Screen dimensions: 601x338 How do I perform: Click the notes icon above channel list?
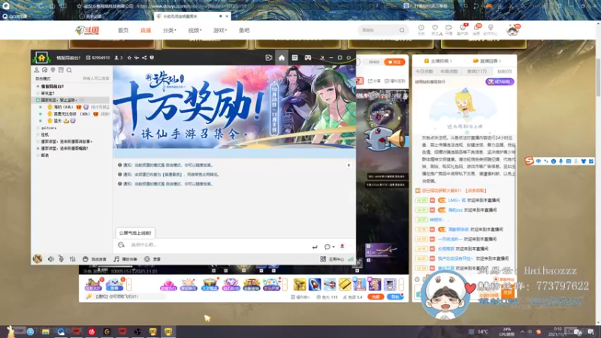point(61,70)
